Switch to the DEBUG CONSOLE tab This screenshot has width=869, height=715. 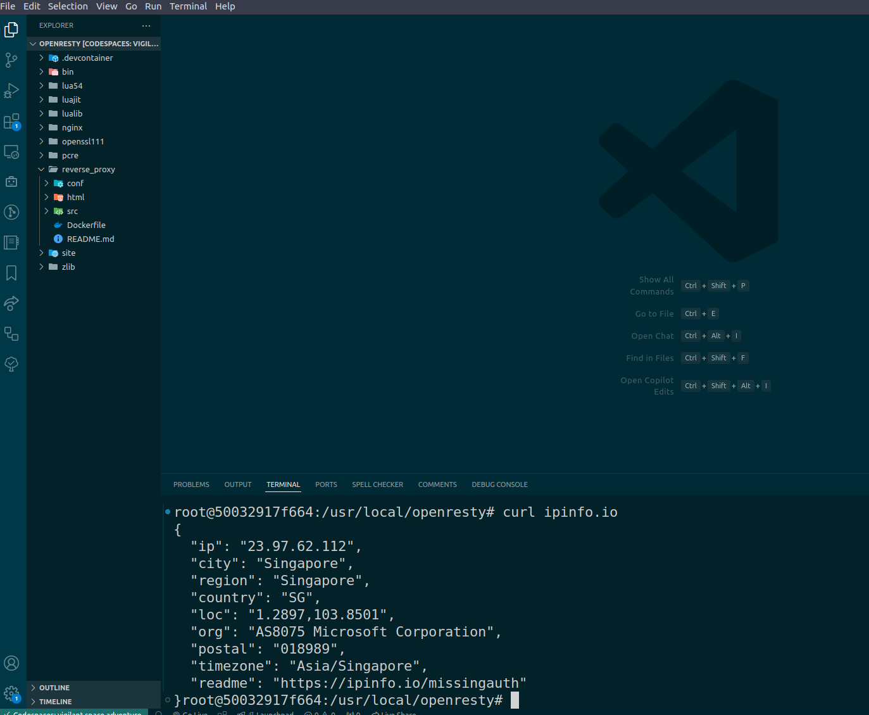click(499, 484)
